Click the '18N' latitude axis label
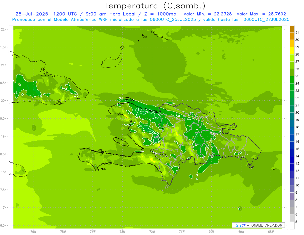The width and height of the screenshot is (304, 235). click(4, 172)
